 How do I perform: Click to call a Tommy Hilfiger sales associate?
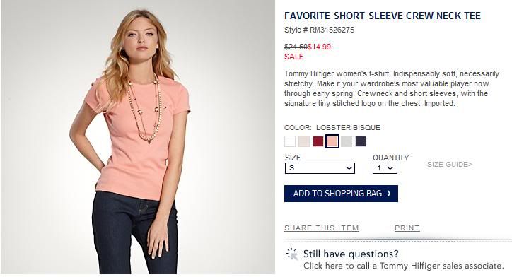click(403, 266)
